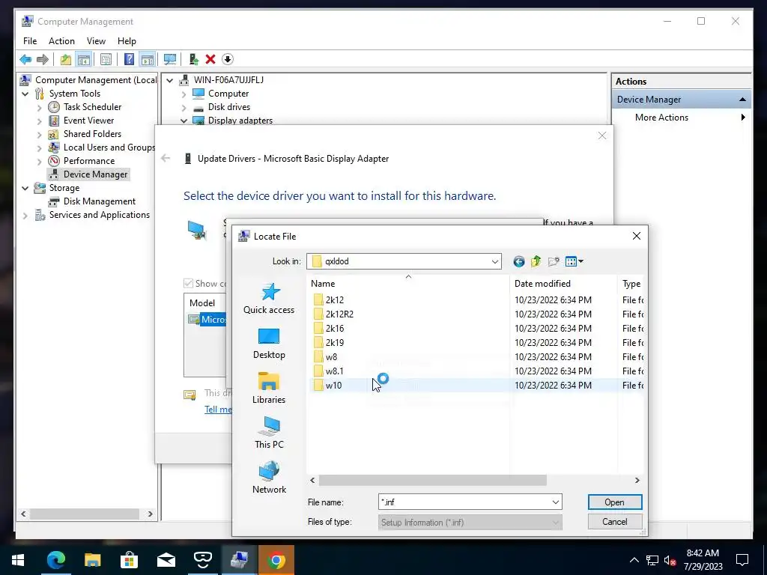
Task: Click the Update driver toolbar icon
Action: coord(194,60)
